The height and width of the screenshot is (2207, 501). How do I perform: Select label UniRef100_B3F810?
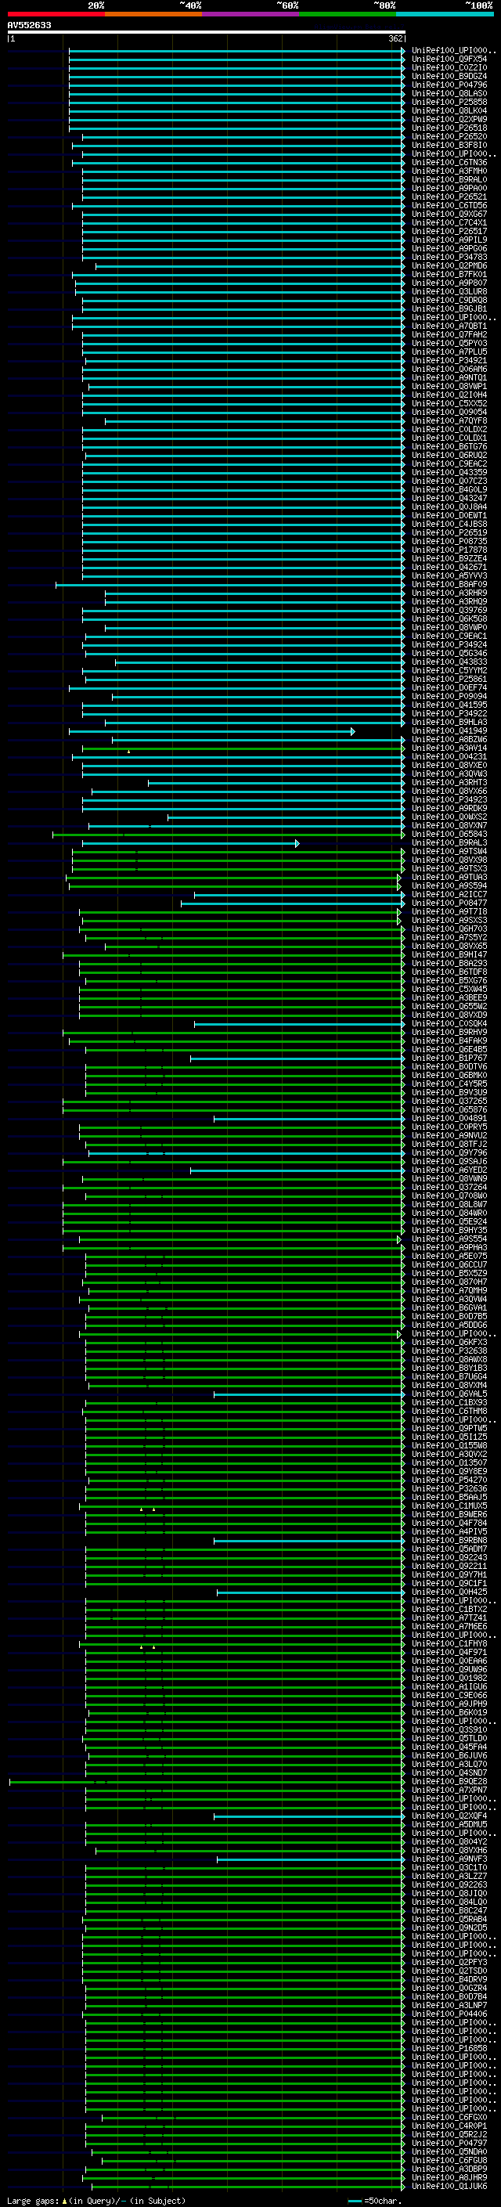point(449,145)
